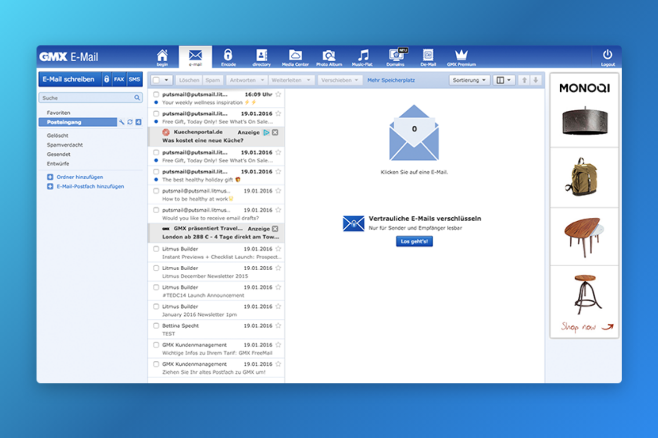Image resolution: width=658 pixels, height=438 pixels.
Task: Click the MONOQI backpack ad image
Action: (x=584, y=177)
